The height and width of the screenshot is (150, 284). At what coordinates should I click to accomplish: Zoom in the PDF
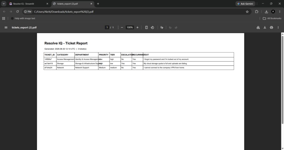click(x=137, y=28)
